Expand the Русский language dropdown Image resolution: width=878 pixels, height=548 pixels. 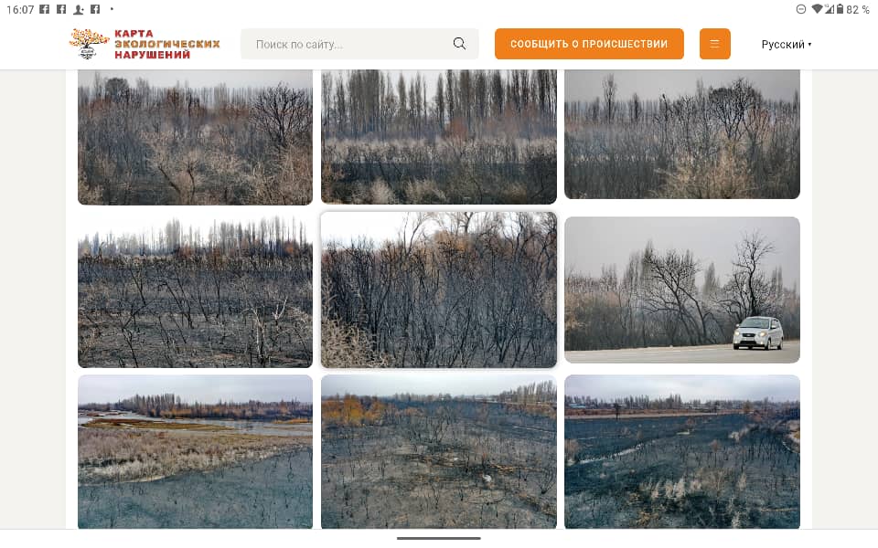pyautogui.click(x=787, y=44)
